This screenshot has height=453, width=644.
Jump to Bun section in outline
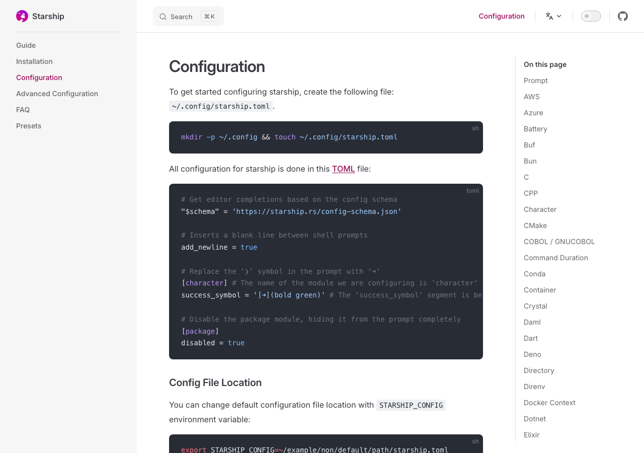pyautogui.click(x=530, y=161)
